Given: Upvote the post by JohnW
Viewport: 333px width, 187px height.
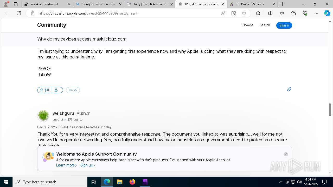Looking at the screenshot, I should click(x=44, y=90).
